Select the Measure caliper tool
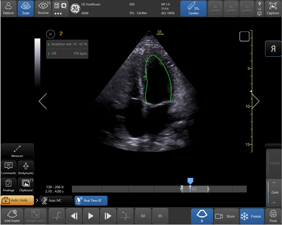The width and height of the screenshot is (282, 225). point(17,151)
